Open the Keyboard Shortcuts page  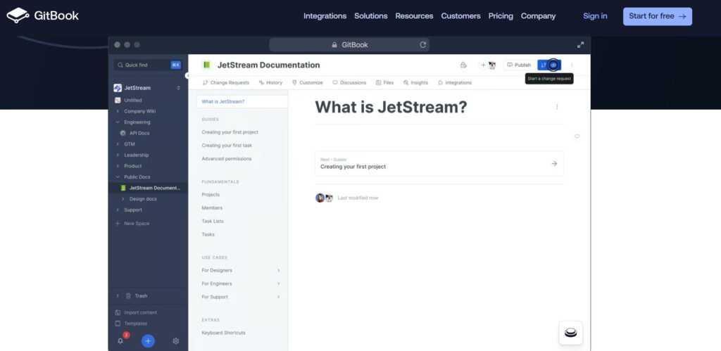pyautogui.click(x=223, y=333)
